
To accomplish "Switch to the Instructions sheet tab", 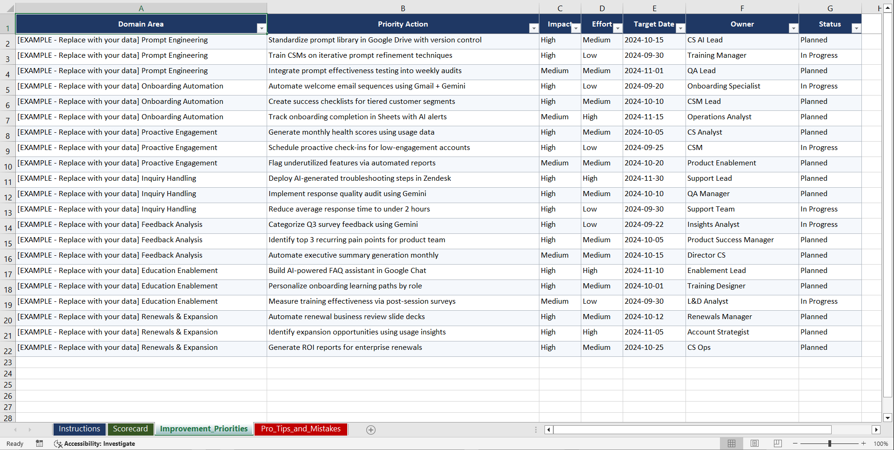I will pos(79,429).
